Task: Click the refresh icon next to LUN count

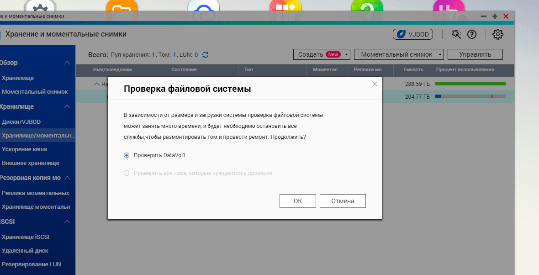Action: (x=206, y=55)
